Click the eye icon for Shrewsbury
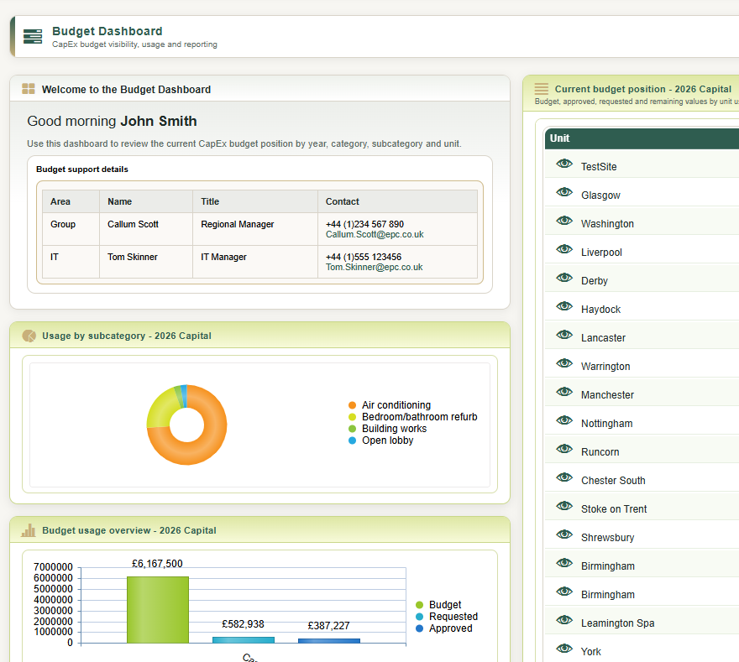The image size is (739, 662). point(564,534)
